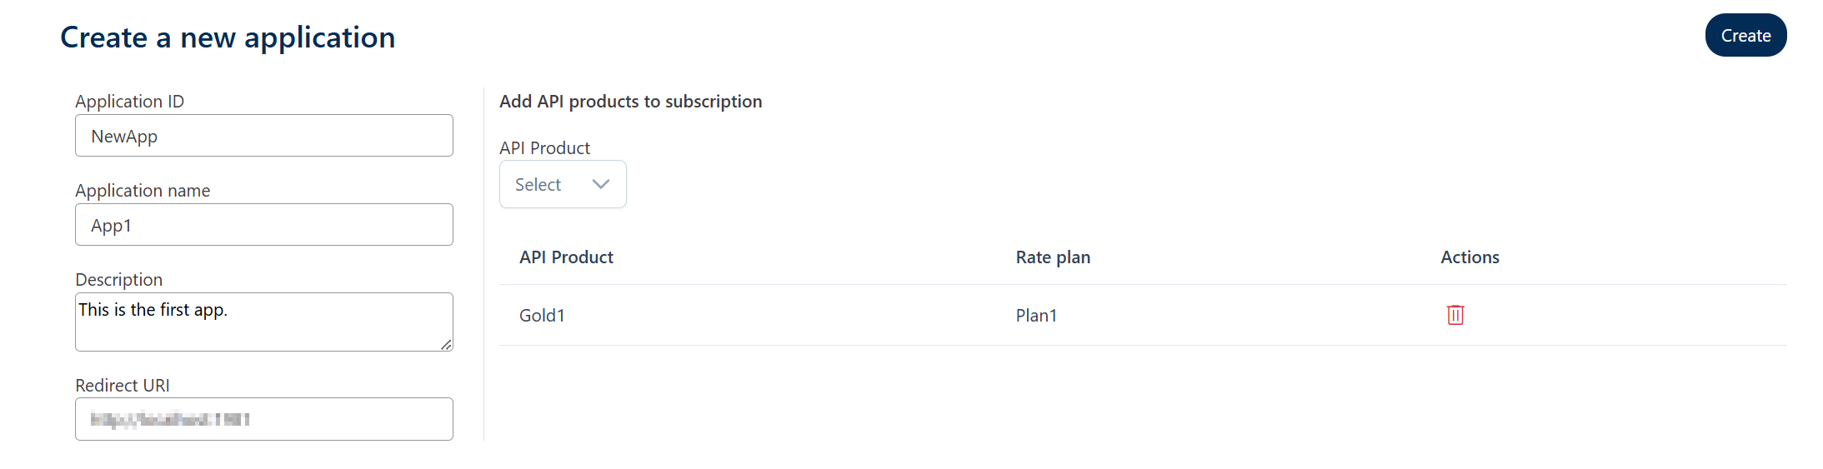Click the API Product table column header
Viewport: 1823px width, 469px height.
(566, 257)
